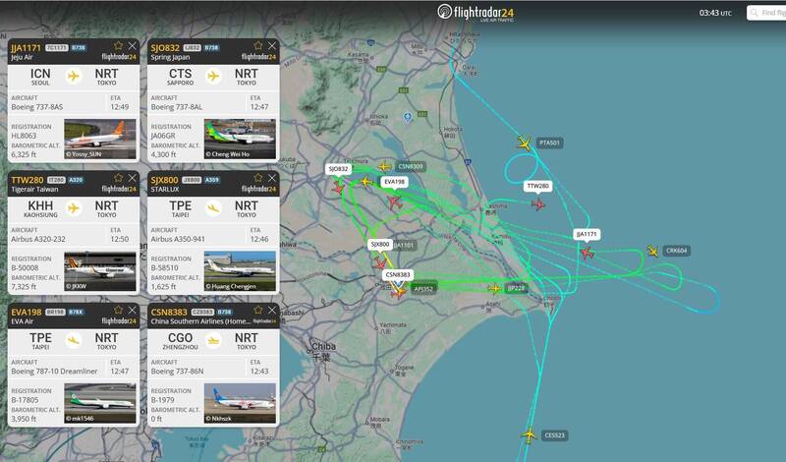Open the Flightradar24 logo home link
The image size is (786, 462).
click(476, 13)
